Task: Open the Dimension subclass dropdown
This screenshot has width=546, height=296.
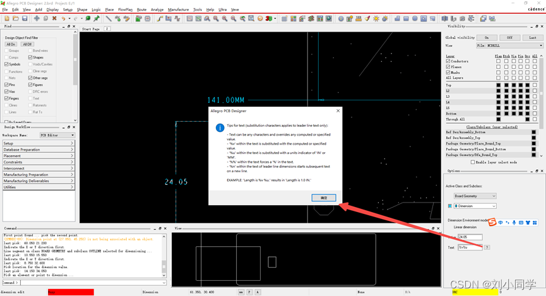Action: point(475,206)
